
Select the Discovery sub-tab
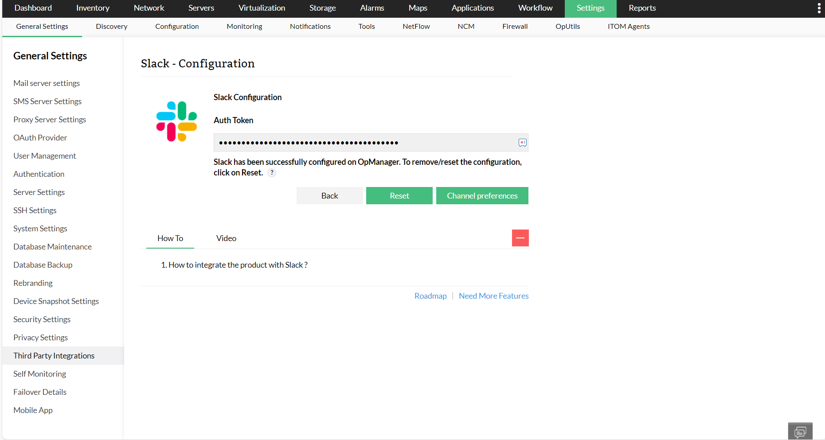112,27
